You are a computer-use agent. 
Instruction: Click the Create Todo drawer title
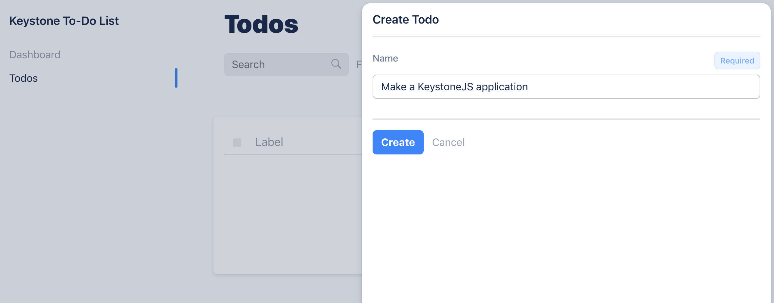406,20
